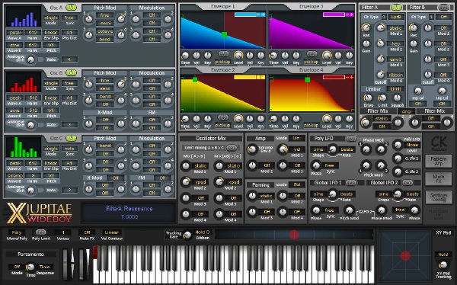Open the Panning Mode 'Bal' selector

pyautogui.click(x=296, y=184)
